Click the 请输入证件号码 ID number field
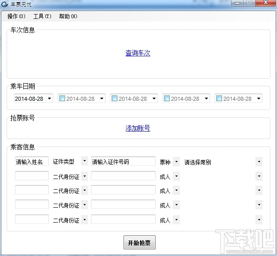The width and height of the screenshot is (277, 256). [123, 161]
